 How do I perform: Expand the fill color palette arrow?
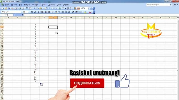[x=88, y=12]
